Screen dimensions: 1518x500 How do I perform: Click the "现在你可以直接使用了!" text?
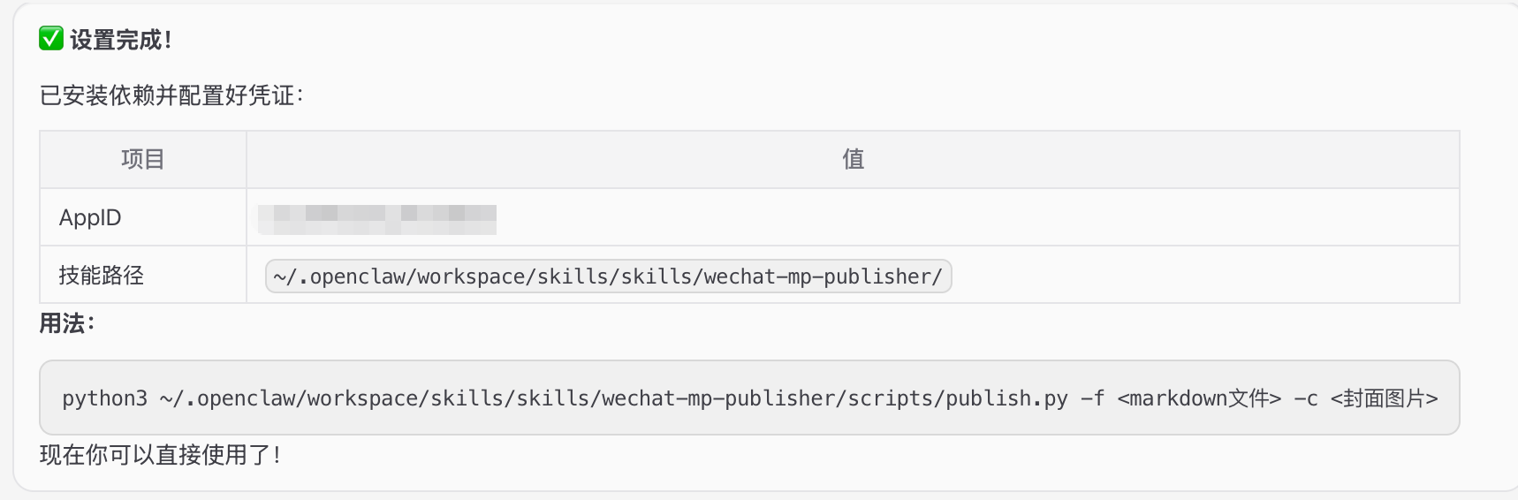(160, 455)
